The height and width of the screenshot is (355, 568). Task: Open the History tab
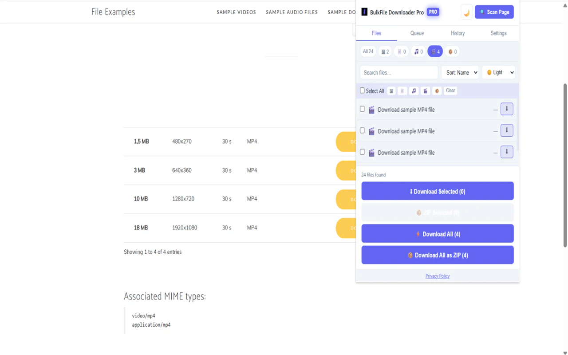tap(458, 33)
